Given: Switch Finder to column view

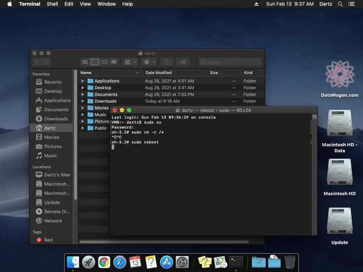Looking at the screenshot, I should point(104,62).
